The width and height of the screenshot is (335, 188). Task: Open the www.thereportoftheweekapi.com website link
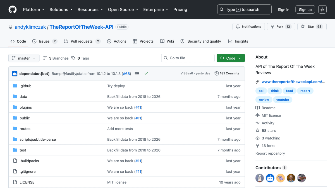[x=293, y=82]
